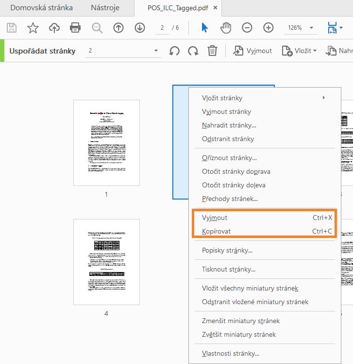Choose Tisknout stránky... from the menu
This screenshot has width=353, height=364.
pos(265,270)
